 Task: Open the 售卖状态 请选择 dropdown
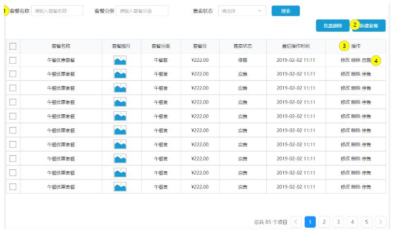(242, 11)
